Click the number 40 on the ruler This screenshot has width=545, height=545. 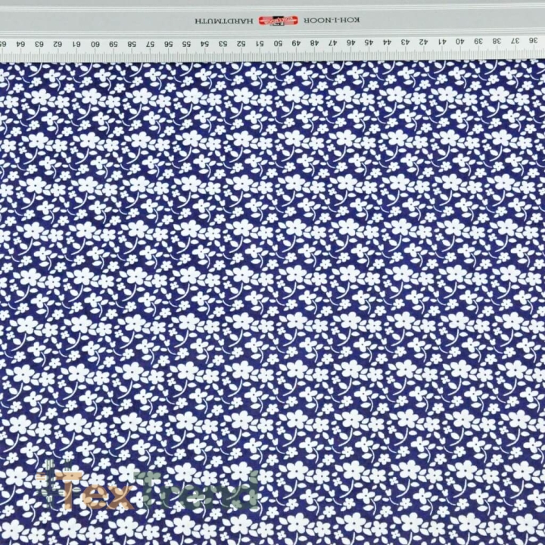coord(460,42)
